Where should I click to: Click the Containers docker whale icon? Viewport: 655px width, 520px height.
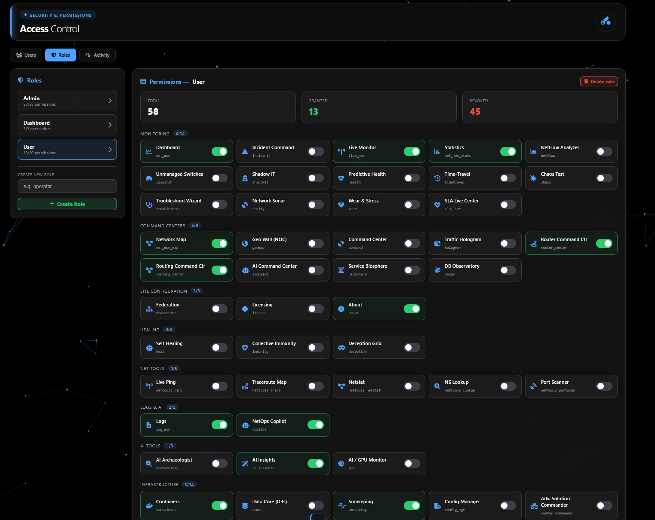coord(149,506)
